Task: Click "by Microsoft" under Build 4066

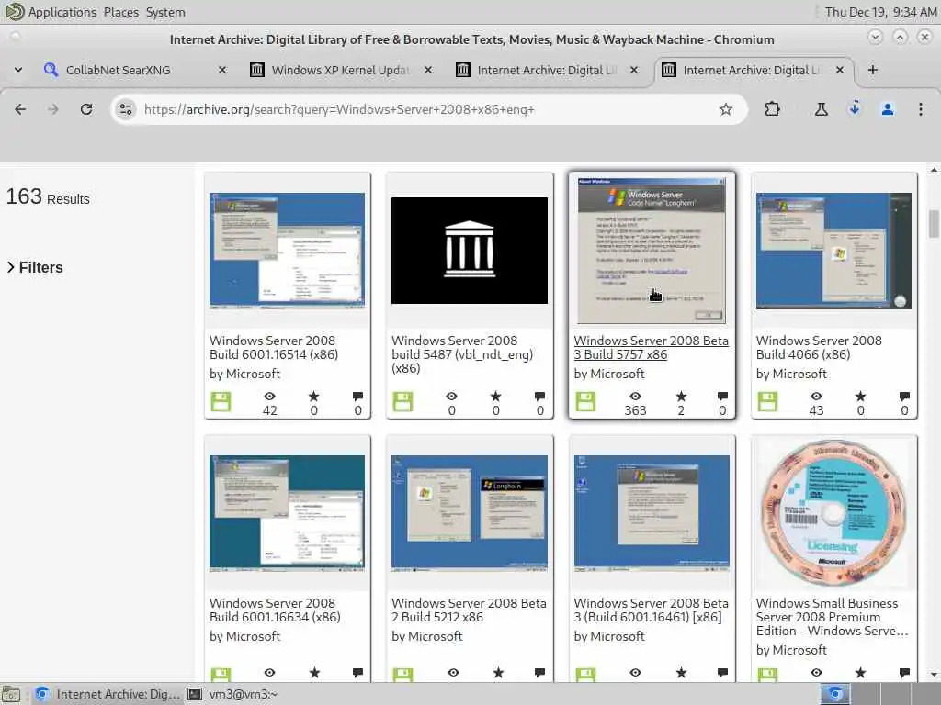Action: (x=791, y=374)
